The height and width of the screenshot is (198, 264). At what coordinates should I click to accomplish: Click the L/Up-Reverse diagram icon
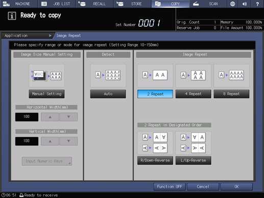(194, 143)
